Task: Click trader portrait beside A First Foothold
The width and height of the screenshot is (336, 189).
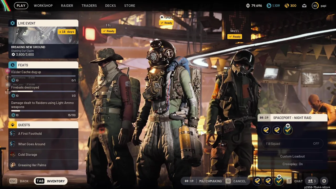Action: click(12, 133)
